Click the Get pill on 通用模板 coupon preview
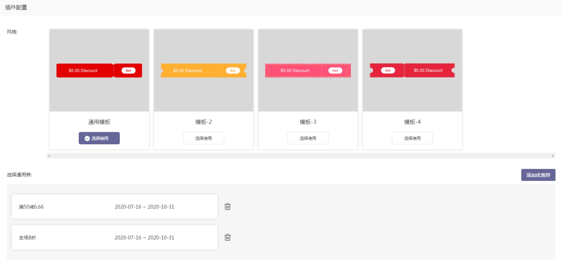 [x=128, y=71]
